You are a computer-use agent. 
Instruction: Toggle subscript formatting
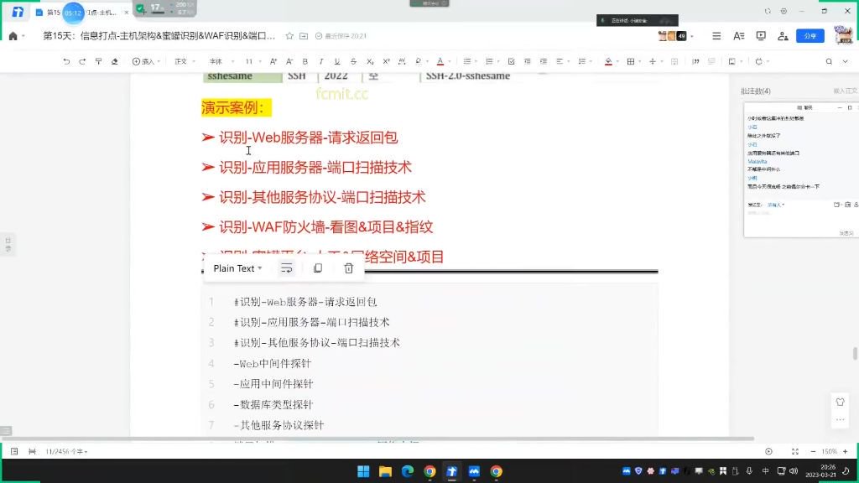[x=370, y=61]
